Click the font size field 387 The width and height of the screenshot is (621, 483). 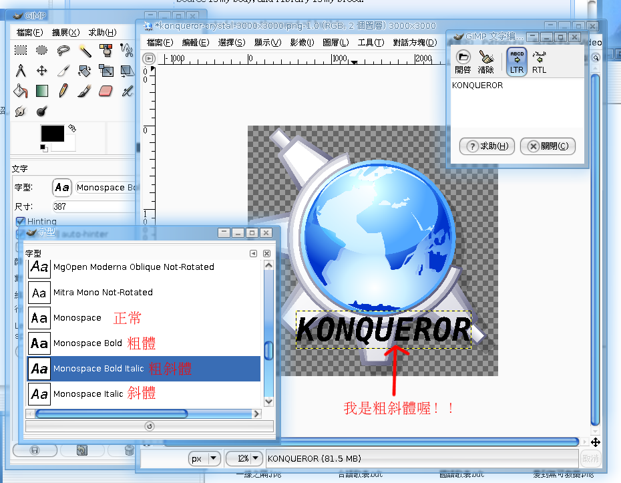pyautogui.click(x=94, y=206)
